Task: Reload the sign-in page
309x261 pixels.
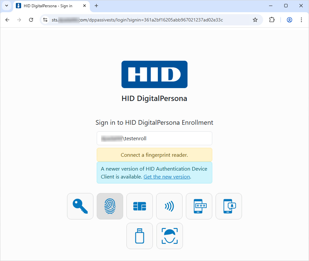Action: [x=31, y=20]
